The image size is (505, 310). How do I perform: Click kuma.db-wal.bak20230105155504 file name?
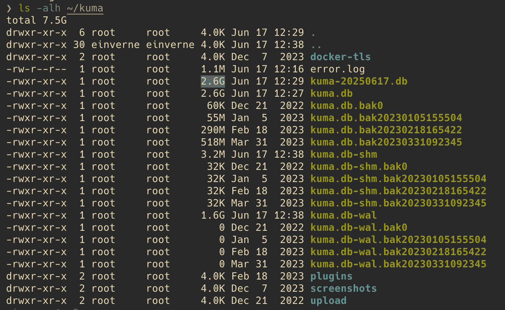coord(398,240)
